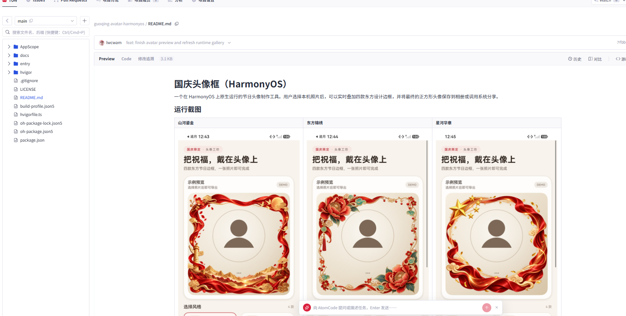Select the AppScope folder icon
The width and height of the screenshot is (626, 316).
click(x=16, y=47)
